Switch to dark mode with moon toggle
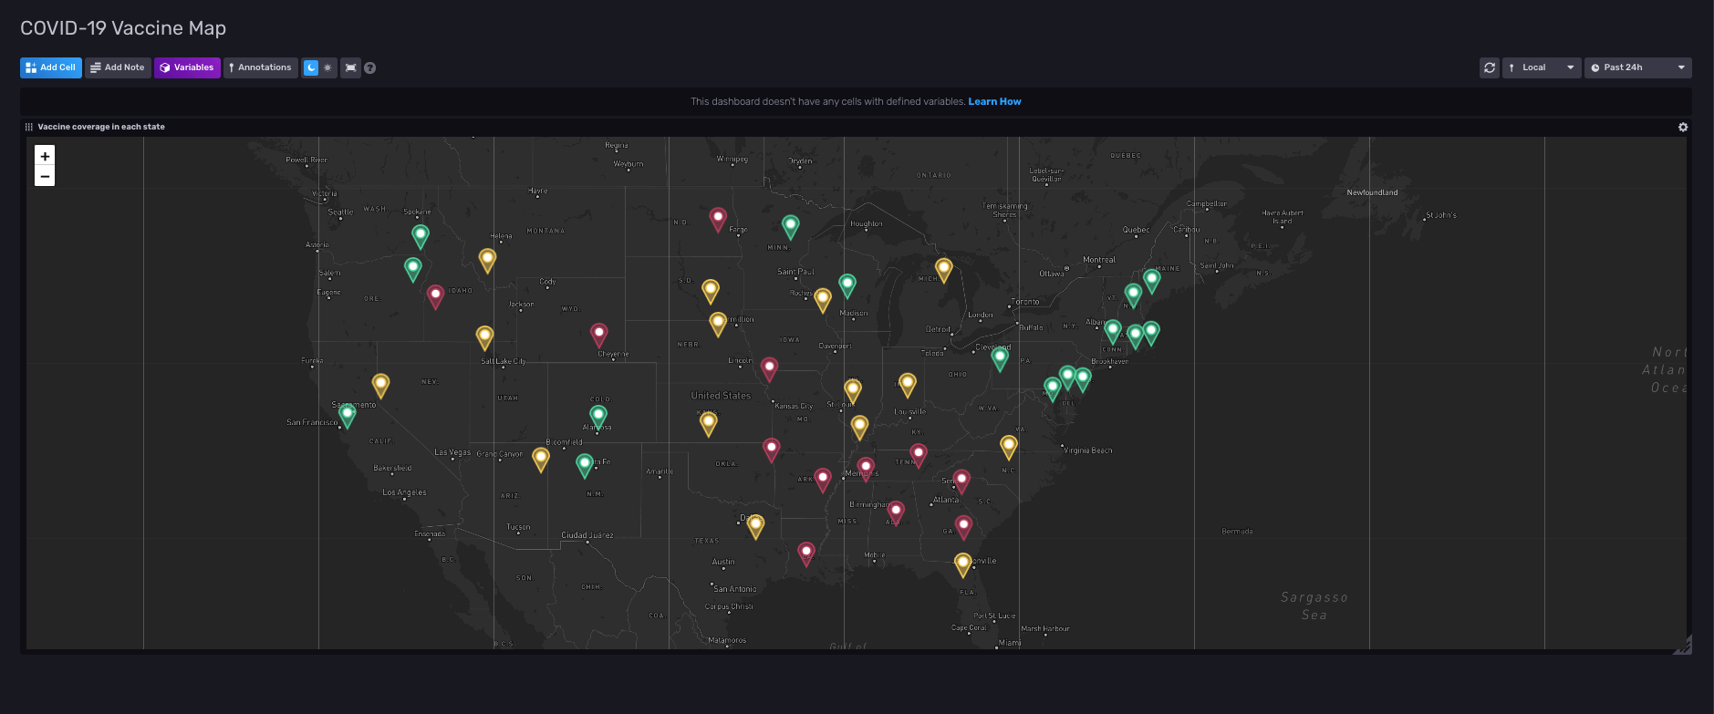The height and width of the screenshot is (714, 1714). 311,67
